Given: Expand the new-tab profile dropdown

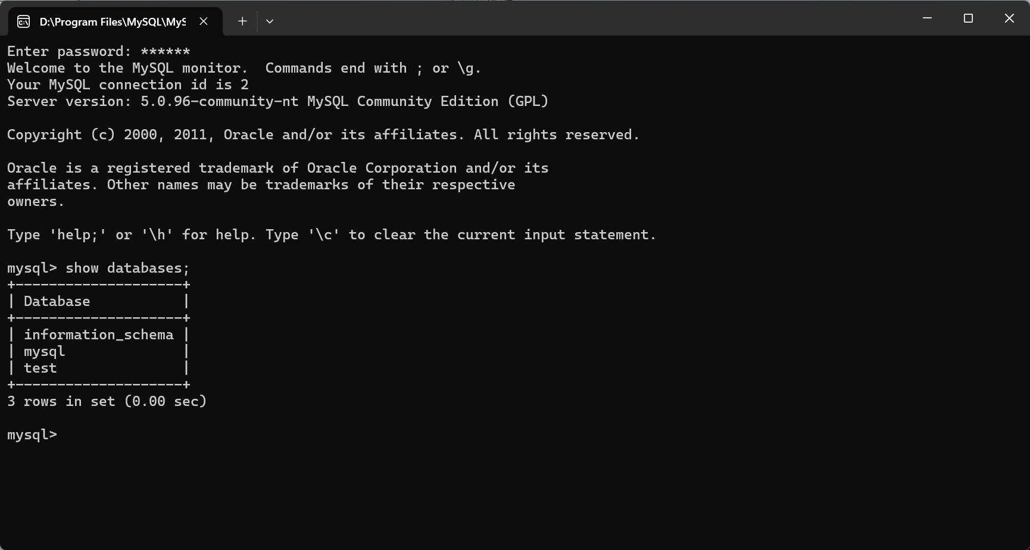Looking at the screenshot, I should click(270, 21).
